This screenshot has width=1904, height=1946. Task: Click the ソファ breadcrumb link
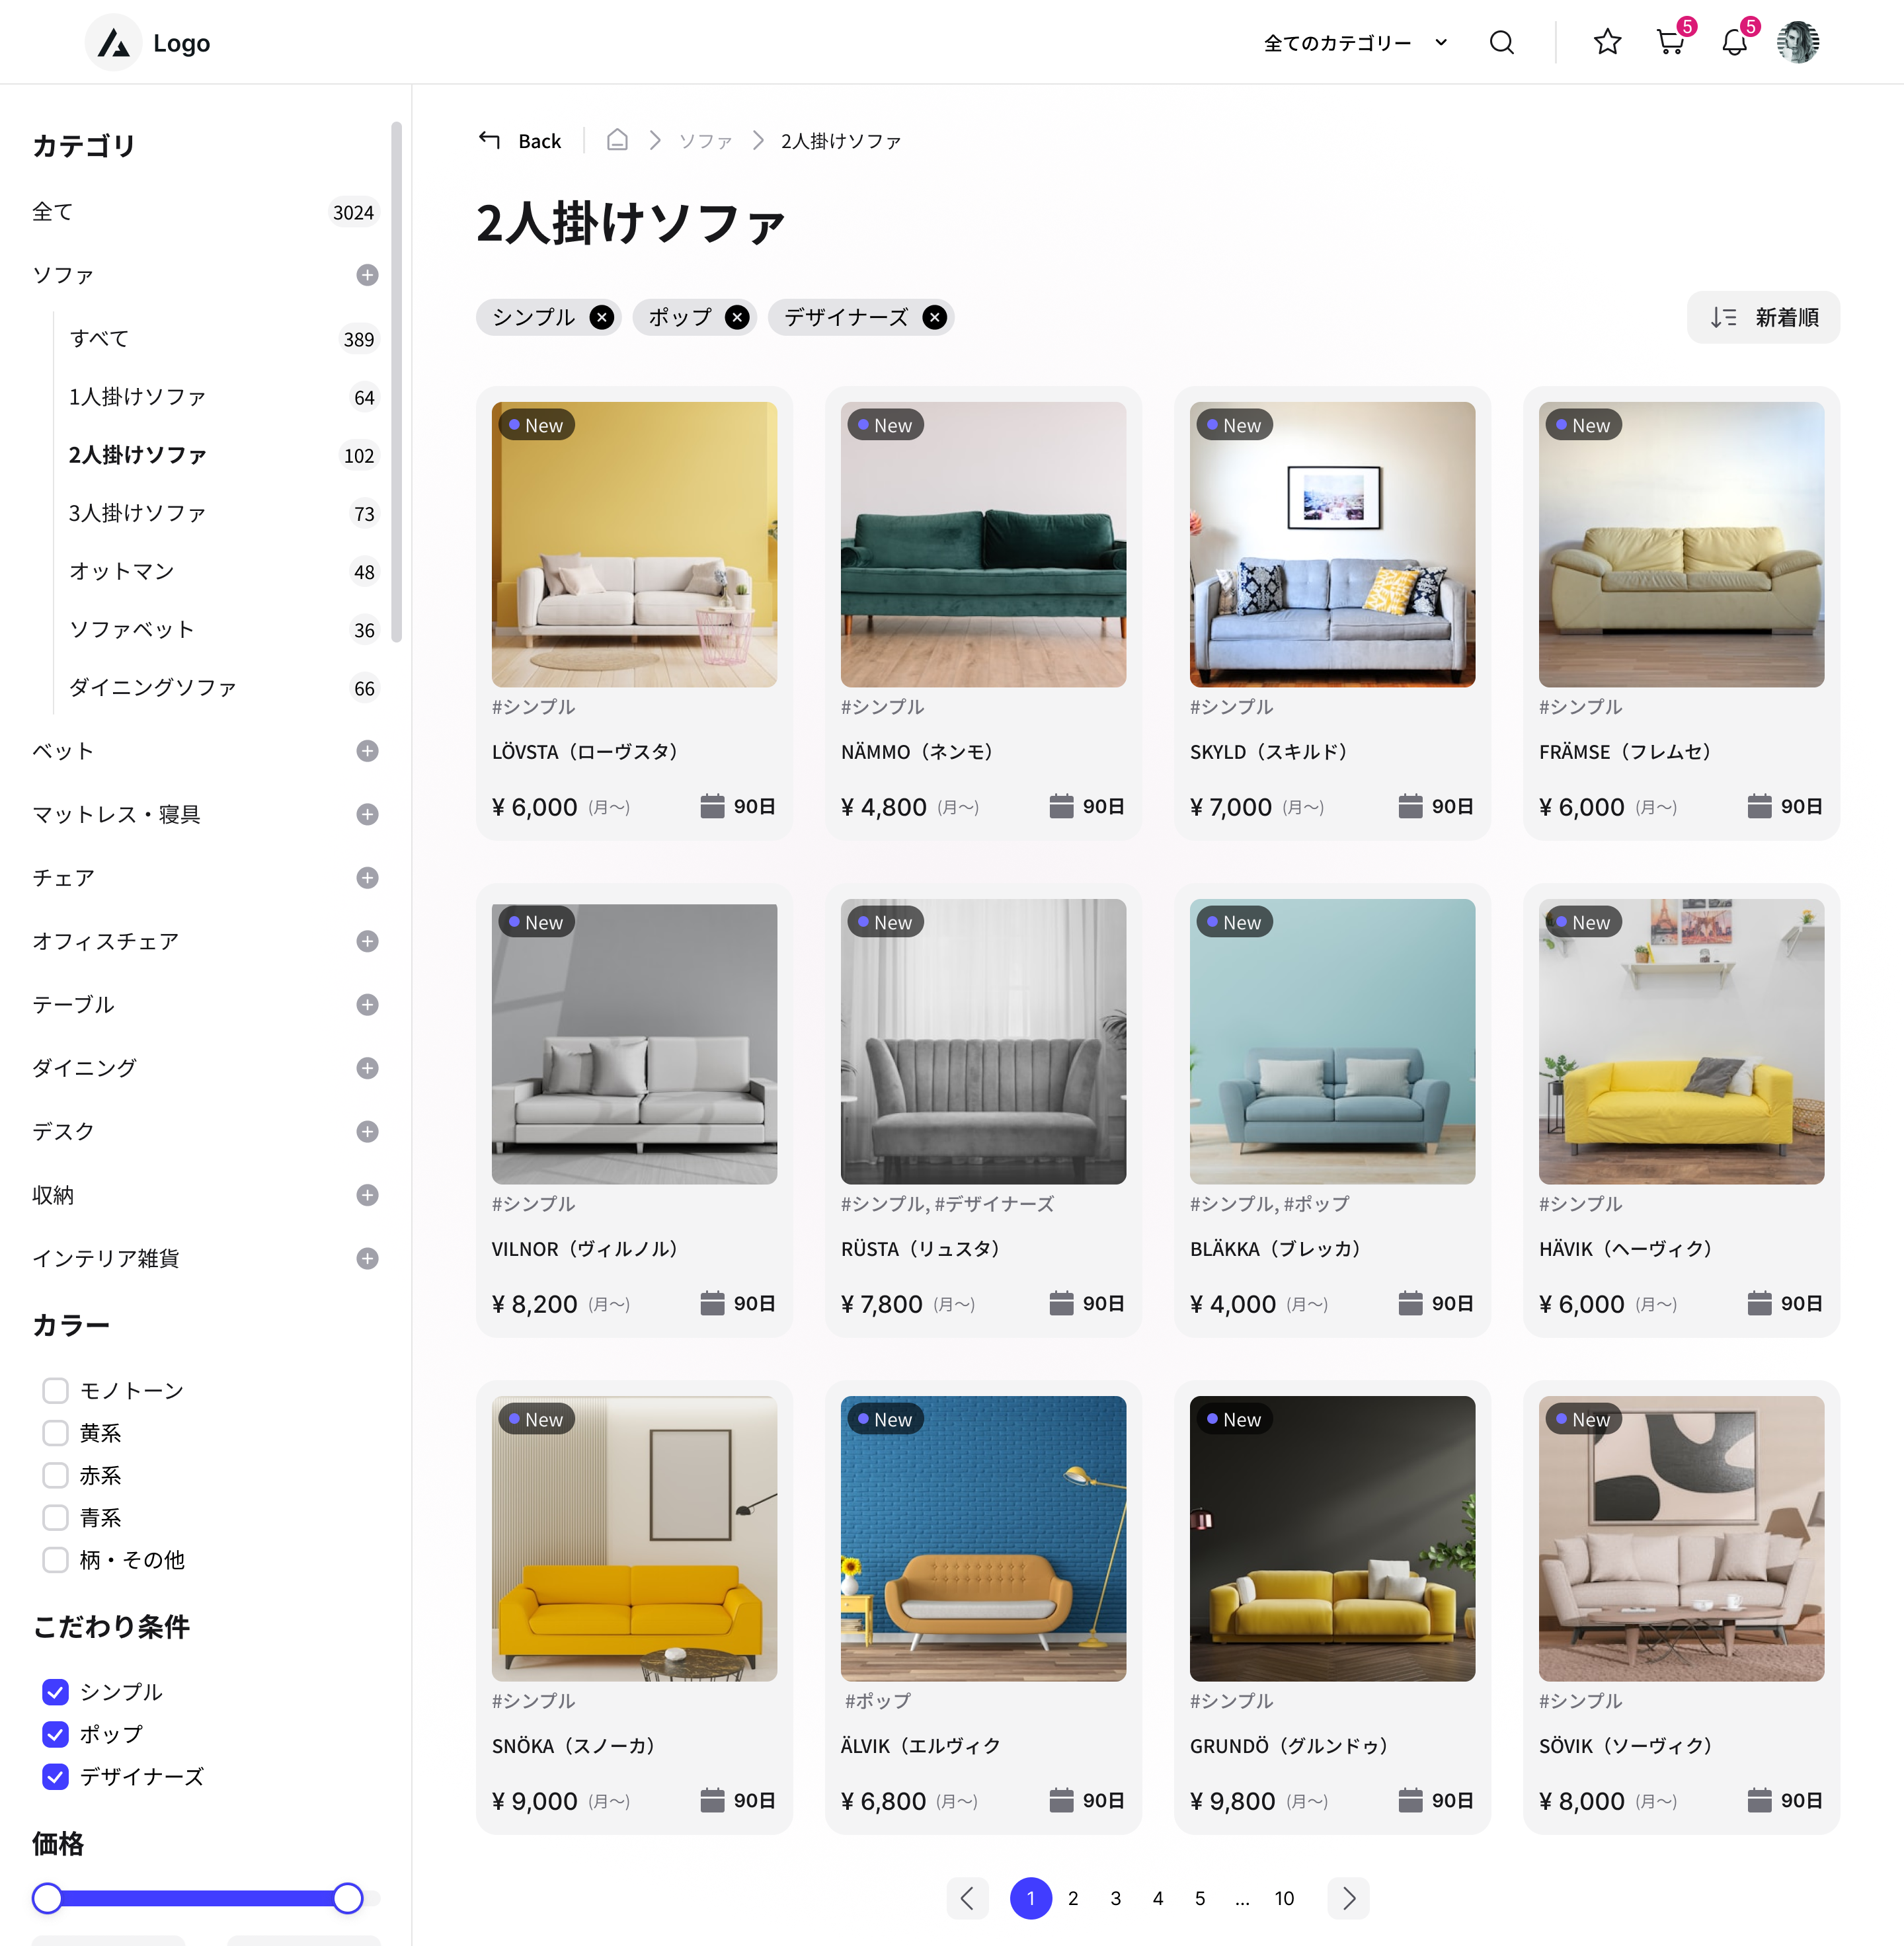pyautogui.click(x=705, y=141)
